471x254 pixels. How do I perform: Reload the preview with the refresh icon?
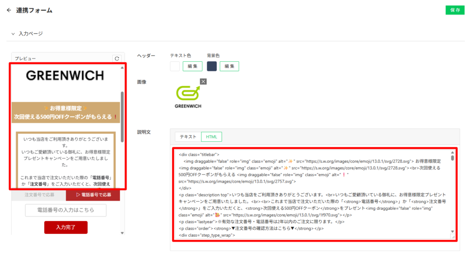coord(117,58)
